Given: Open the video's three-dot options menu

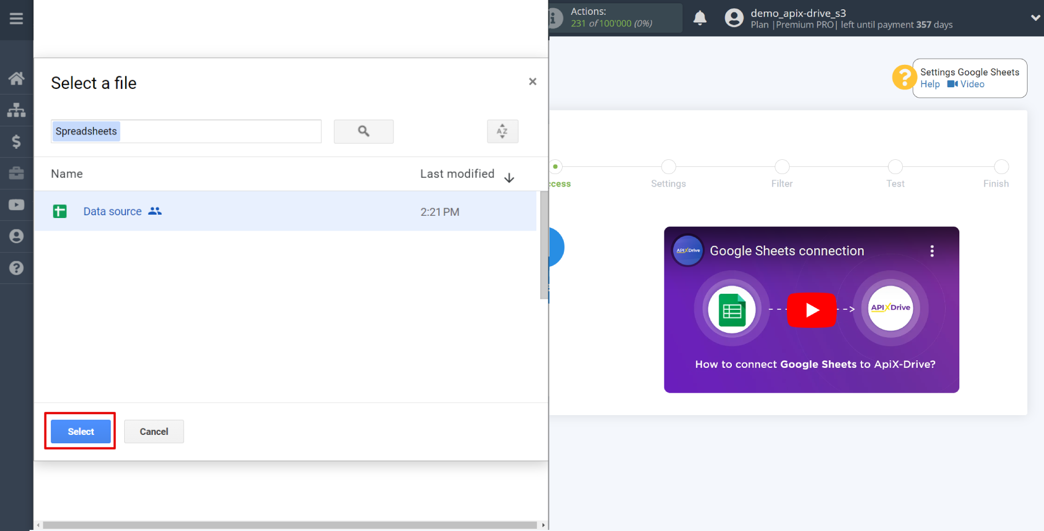Looking at the screenshot, I should 932,251.
